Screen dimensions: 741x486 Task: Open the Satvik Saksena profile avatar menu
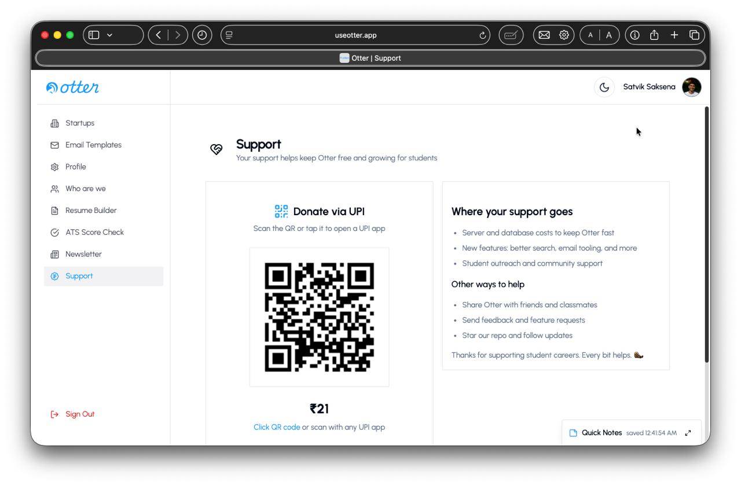[691, 87]
